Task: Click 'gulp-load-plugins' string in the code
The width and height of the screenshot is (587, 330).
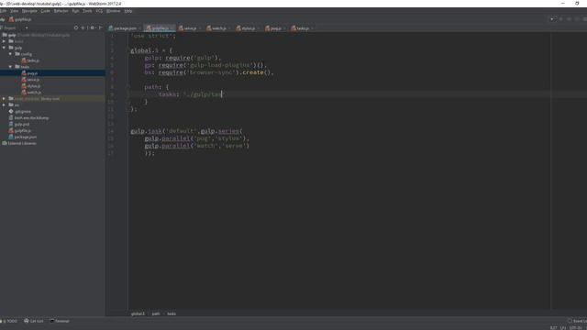Action: (220, 65)
